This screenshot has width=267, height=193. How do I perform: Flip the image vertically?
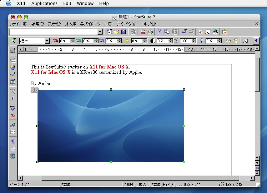(236, 41)
